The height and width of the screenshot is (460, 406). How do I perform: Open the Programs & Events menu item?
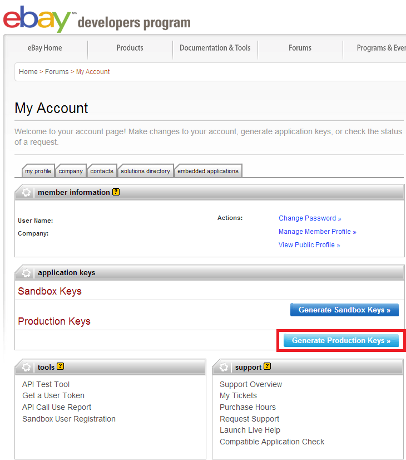(381, 48)
